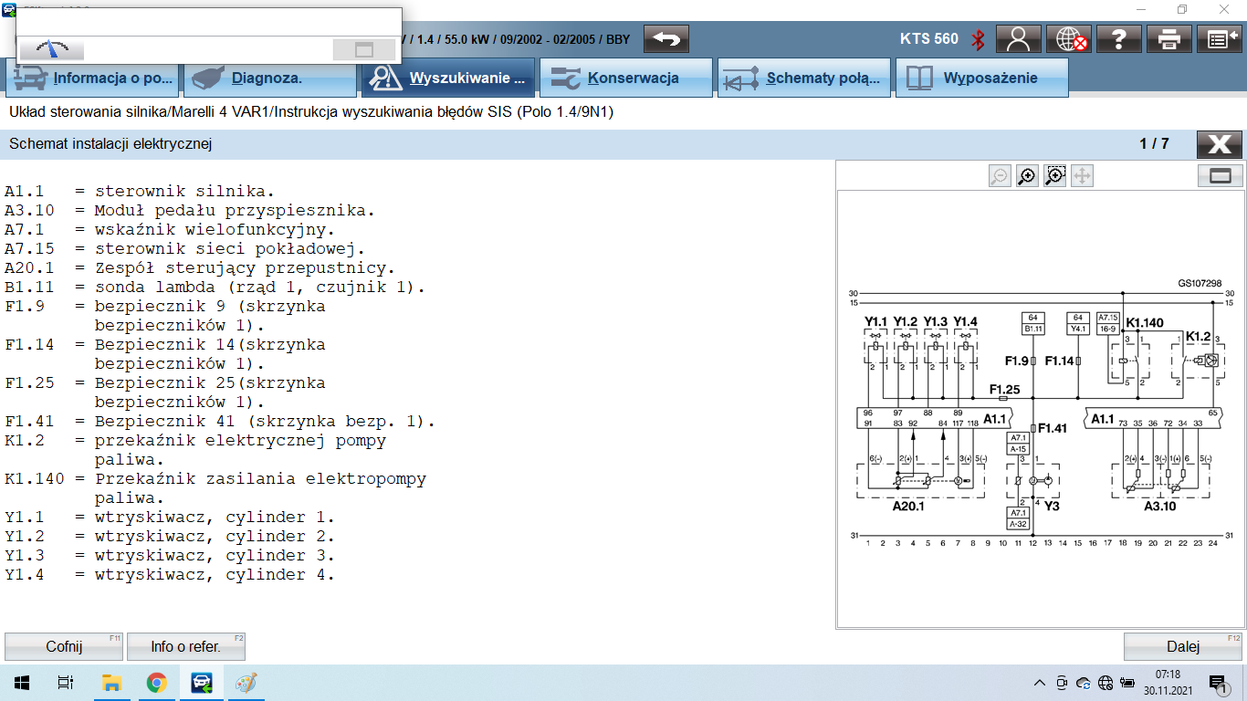Select the line F1.14 = Bezpiecznik 14
Viewport: 1247px width, 701px height.
(x=165, y=354)
